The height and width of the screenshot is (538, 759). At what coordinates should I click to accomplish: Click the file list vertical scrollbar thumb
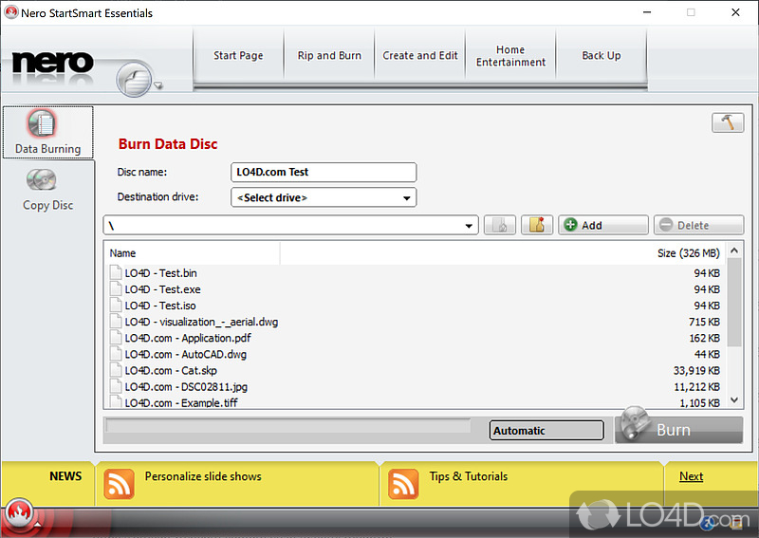coord(734,302)
